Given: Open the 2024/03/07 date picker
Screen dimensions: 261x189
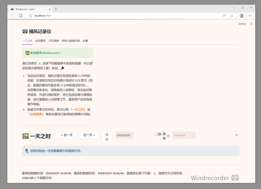Looking at the screenshot, I should click(124, 135).
